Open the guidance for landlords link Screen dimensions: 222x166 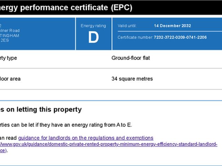[x=86, y=138]
